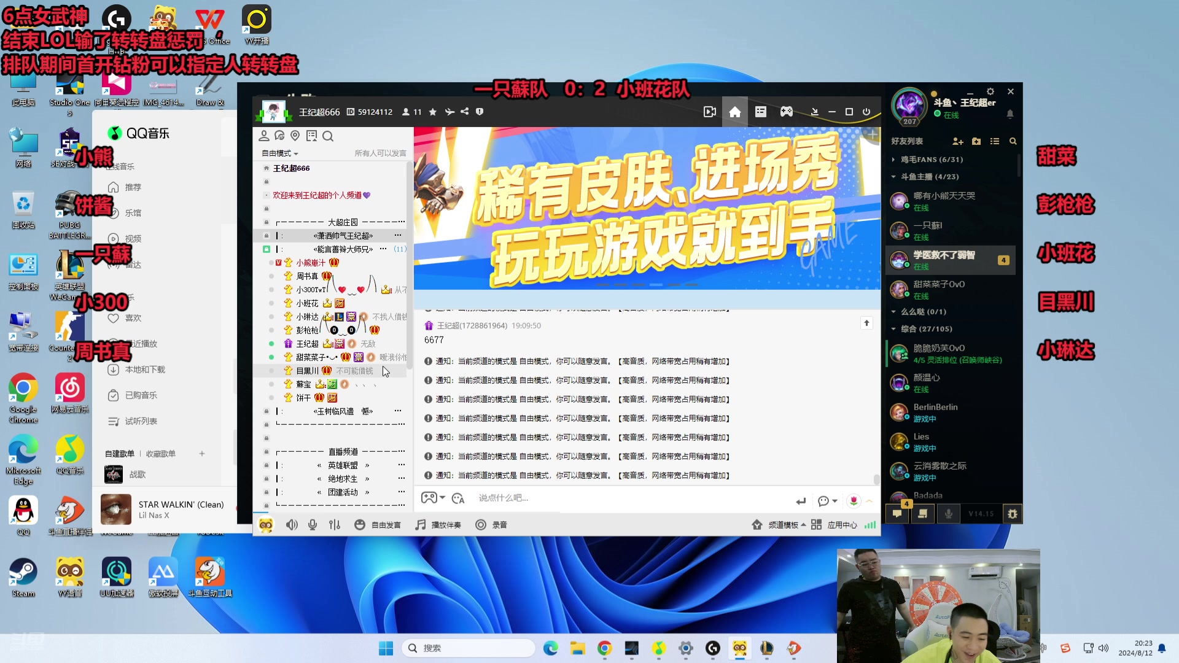Open the LoL missions icon beside chat
1179x663 pixels.
click(923, 514)
